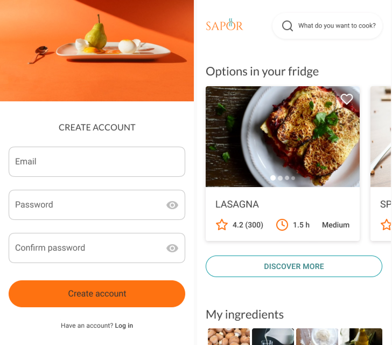
Task: Jump to the last carousel dot
Action: [293, 178]
